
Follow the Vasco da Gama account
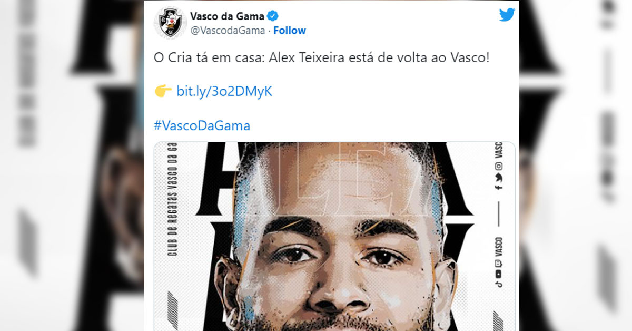[x=290, y=31]
